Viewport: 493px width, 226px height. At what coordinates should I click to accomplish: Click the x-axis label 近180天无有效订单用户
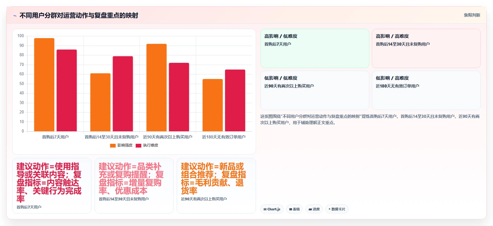(224, 137)
